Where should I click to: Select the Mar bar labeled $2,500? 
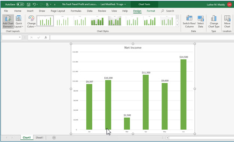127,124
